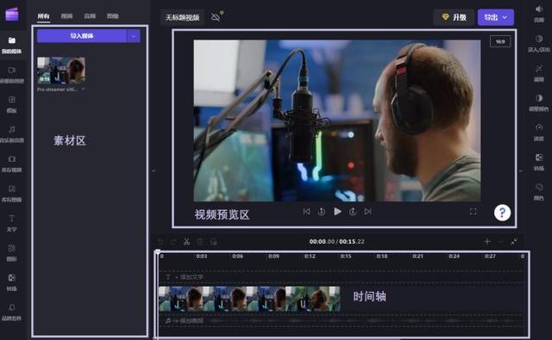Click the Upgrade (升级) button
This screenshot has width=552, height=340.
[455, 17]
